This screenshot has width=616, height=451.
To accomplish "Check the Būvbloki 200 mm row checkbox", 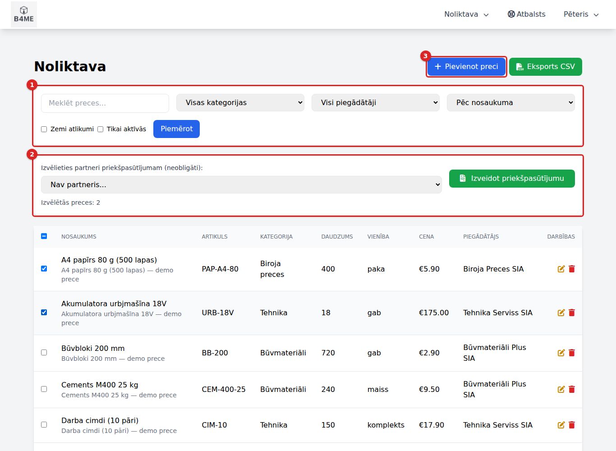I will (44, 352).
